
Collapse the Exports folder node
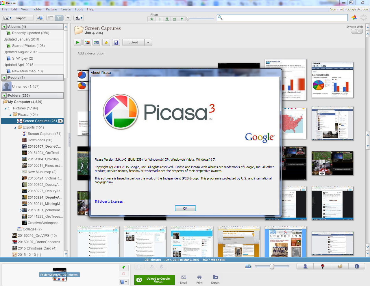pos(16,127)
